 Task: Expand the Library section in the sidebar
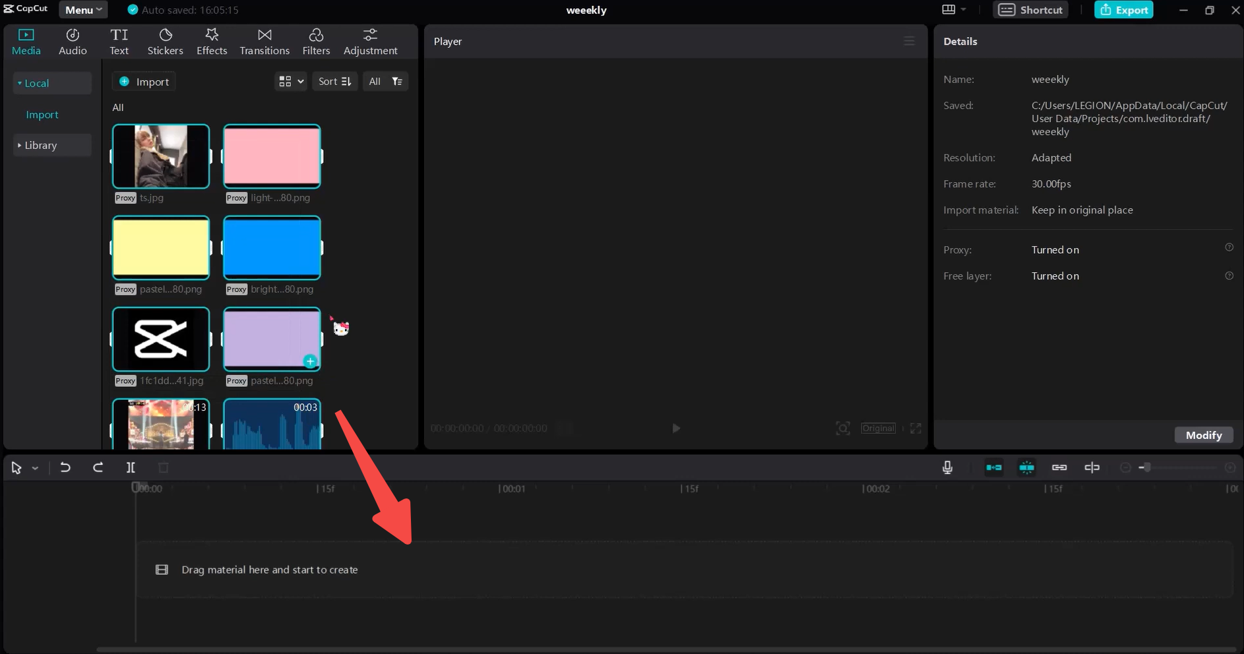click(41, 145)
